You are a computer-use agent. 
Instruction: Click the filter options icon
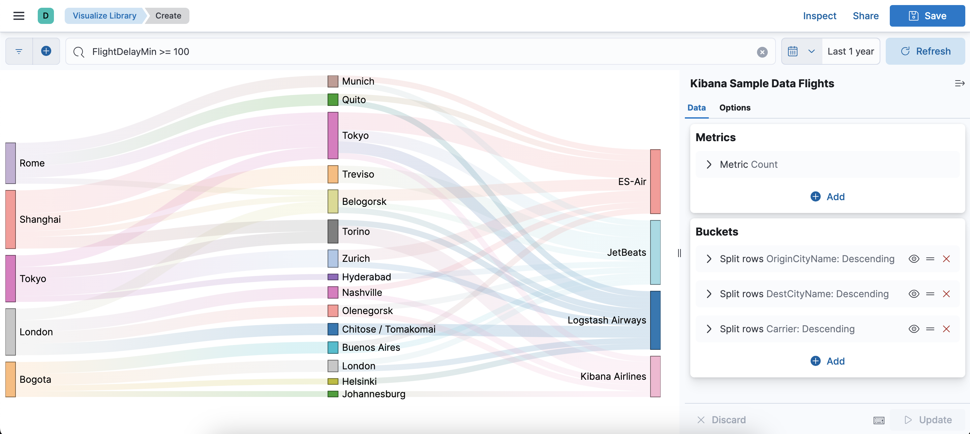(19, 51)
